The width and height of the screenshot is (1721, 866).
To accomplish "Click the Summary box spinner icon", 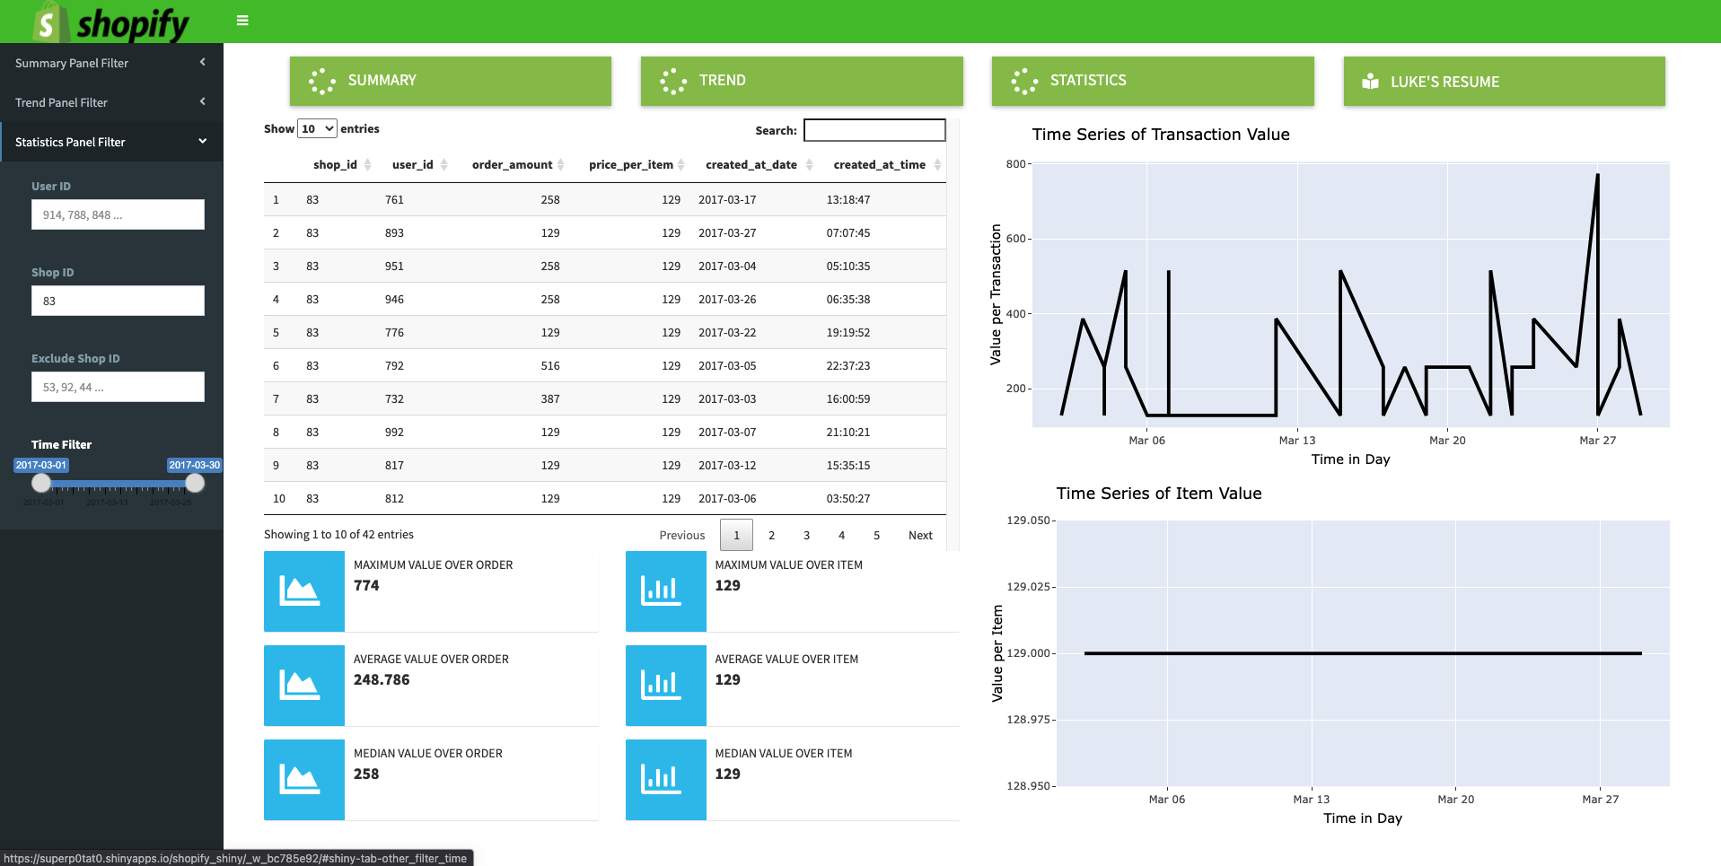I will coord(321,82).
